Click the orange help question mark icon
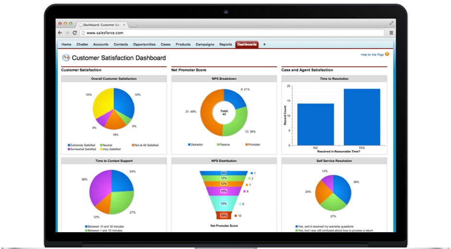The width and height of the screenshot is (451, 249). pyautogui.click(x=387, y=54)
